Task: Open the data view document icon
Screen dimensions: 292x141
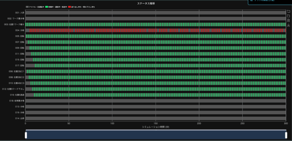Action: click(289, 20)
